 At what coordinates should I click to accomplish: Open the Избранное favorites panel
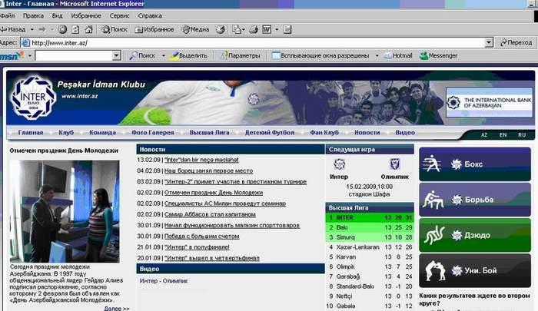154,29
